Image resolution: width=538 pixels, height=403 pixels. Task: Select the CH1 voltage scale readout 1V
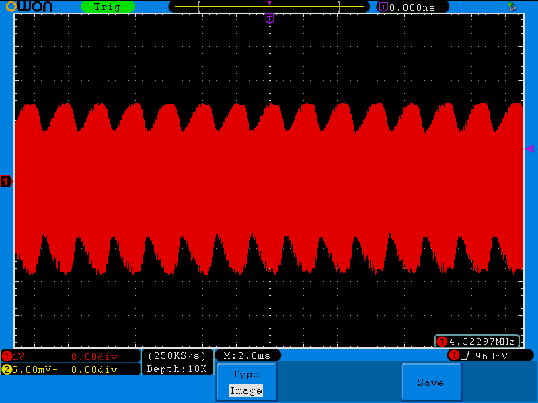click(x=20, y=356)
